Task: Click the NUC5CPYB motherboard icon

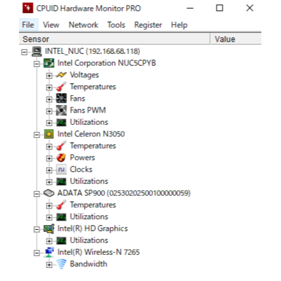Action: click(49, 63)
